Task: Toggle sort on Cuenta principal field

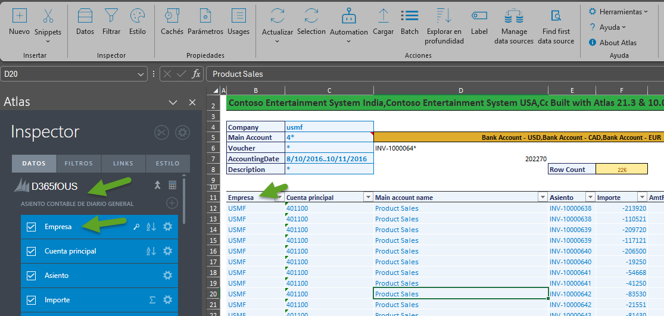Action: (x=151, y=251)
